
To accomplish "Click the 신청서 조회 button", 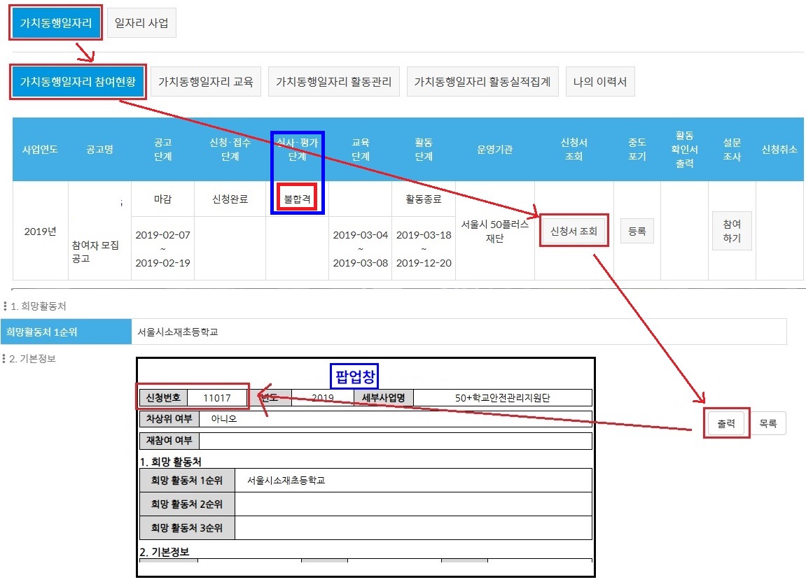I will tap(574, 231).
